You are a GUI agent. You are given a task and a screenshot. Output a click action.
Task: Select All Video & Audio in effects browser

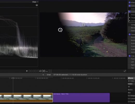click(x=131, y=81)
